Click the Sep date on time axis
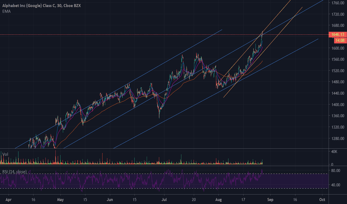347x204 pixels. [270, 200]
